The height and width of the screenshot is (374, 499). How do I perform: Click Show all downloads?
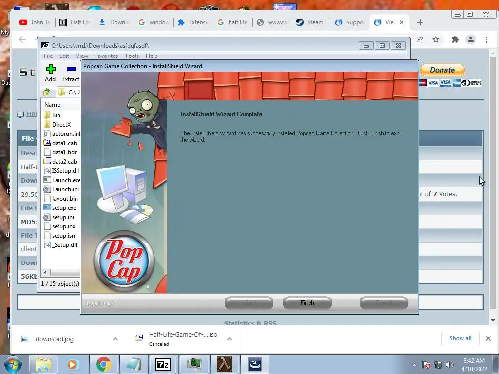click(x=460, y=338)
